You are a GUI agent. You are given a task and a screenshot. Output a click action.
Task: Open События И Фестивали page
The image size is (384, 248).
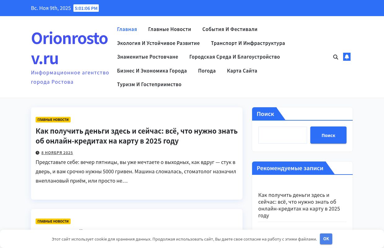click(x=230, y=29)
